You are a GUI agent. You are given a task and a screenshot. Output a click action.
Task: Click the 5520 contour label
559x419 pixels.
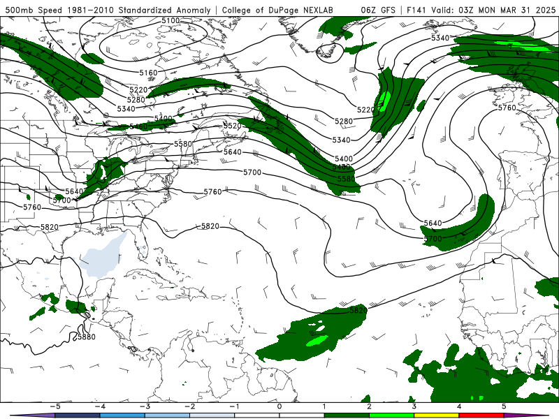[233, 126]
